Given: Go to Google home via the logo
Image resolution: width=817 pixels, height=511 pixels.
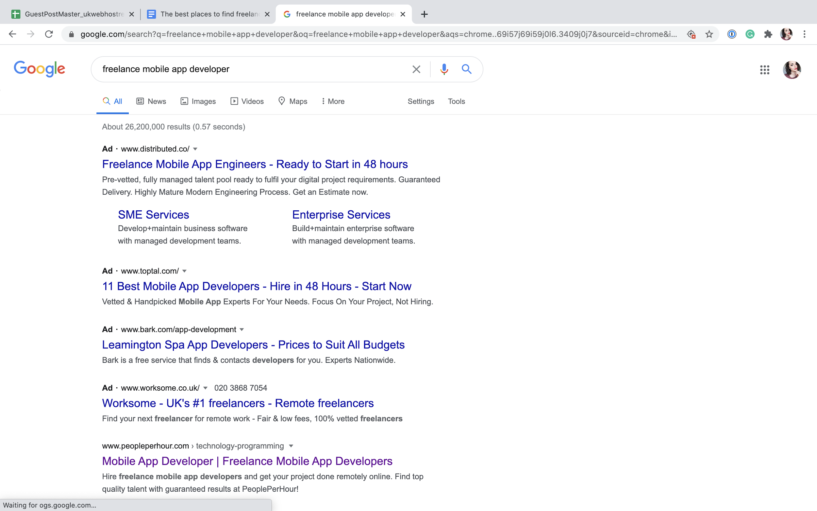Looking at the screenshot, I should [x=40, y=69].
